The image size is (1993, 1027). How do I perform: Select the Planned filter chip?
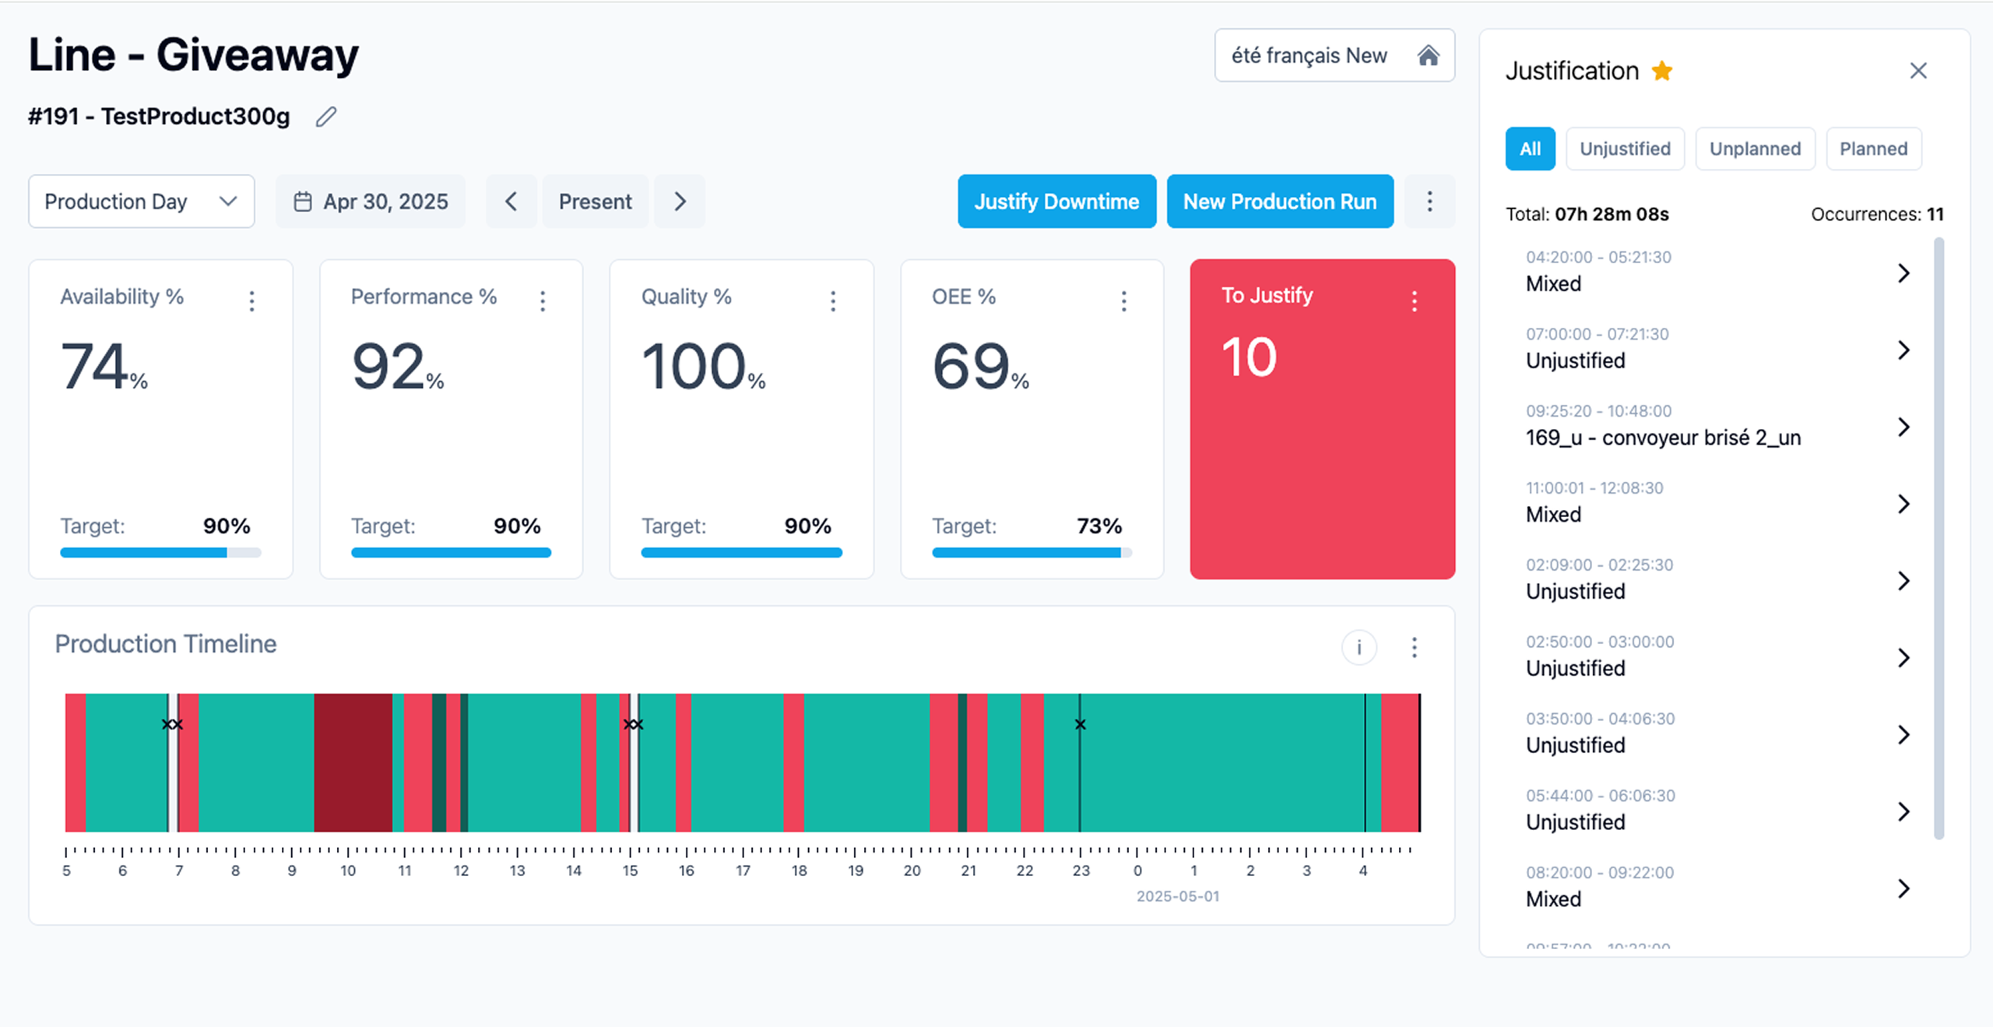[1873, 149]
